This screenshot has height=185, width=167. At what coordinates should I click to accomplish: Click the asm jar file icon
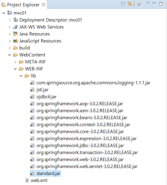pyautogui.click(x=32, y=111)
